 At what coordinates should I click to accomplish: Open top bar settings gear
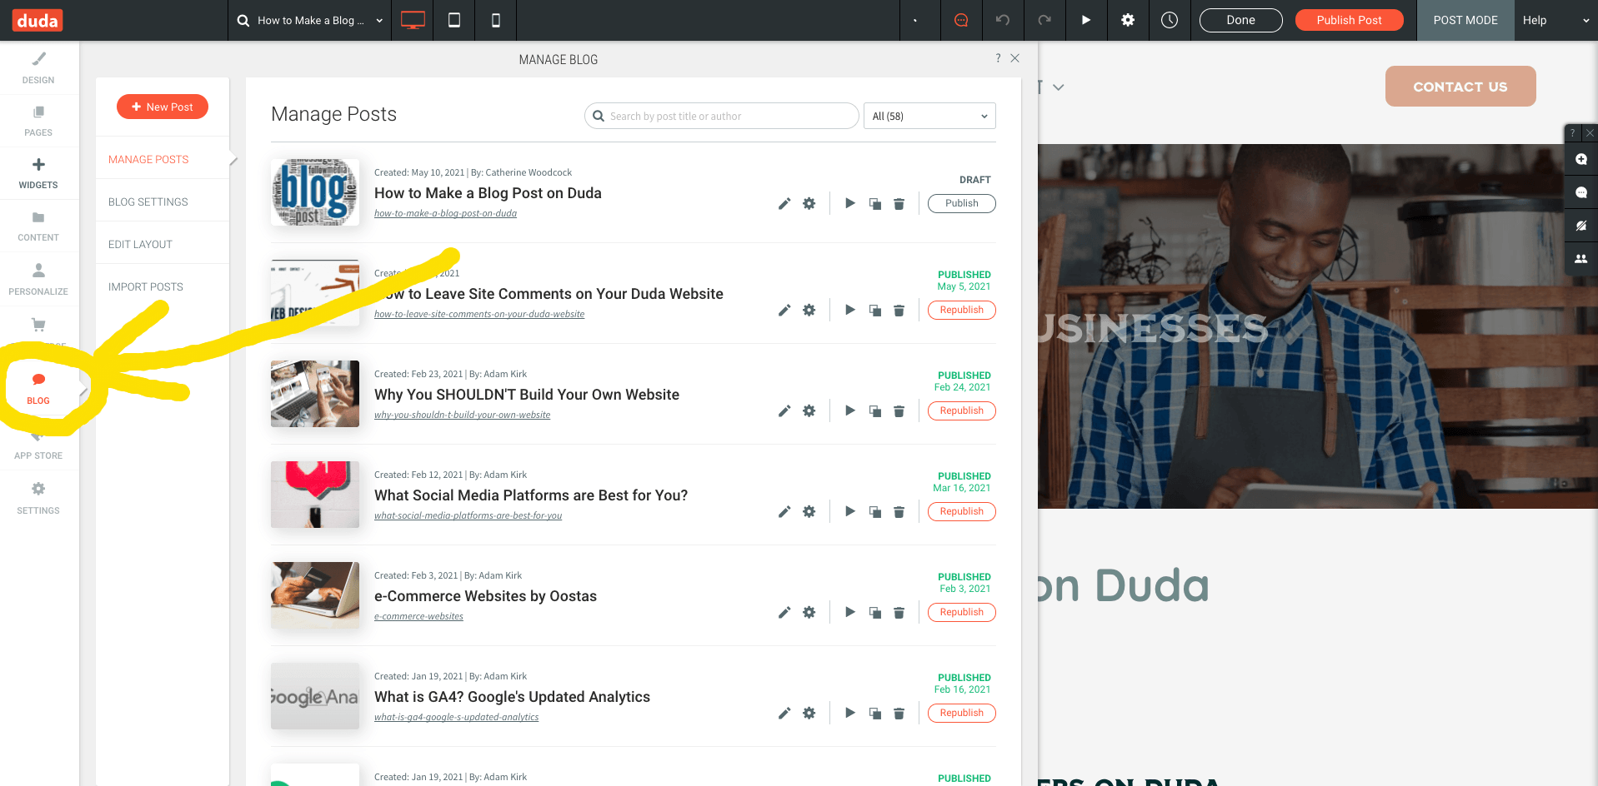click(x=1128, y=20)
